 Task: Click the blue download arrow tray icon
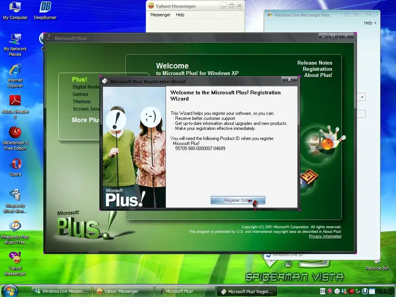(x=365, y=291)
